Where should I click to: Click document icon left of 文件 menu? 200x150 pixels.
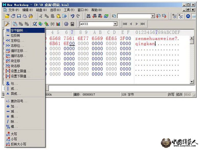(x=5, y=10)
